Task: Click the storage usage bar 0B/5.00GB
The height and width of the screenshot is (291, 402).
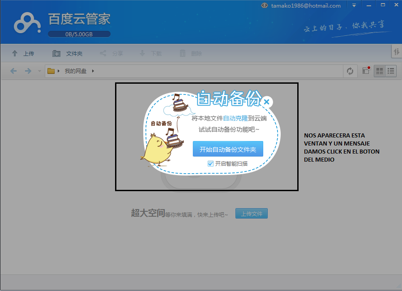Action: pyautogui.click(x=79, y=34)
